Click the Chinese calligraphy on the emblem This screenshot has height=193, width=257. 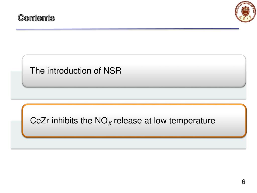coord(245,17)
